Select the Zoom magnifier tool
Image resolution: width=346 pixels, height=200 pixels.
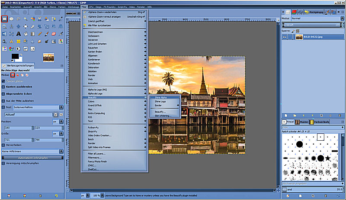[4, 26]
